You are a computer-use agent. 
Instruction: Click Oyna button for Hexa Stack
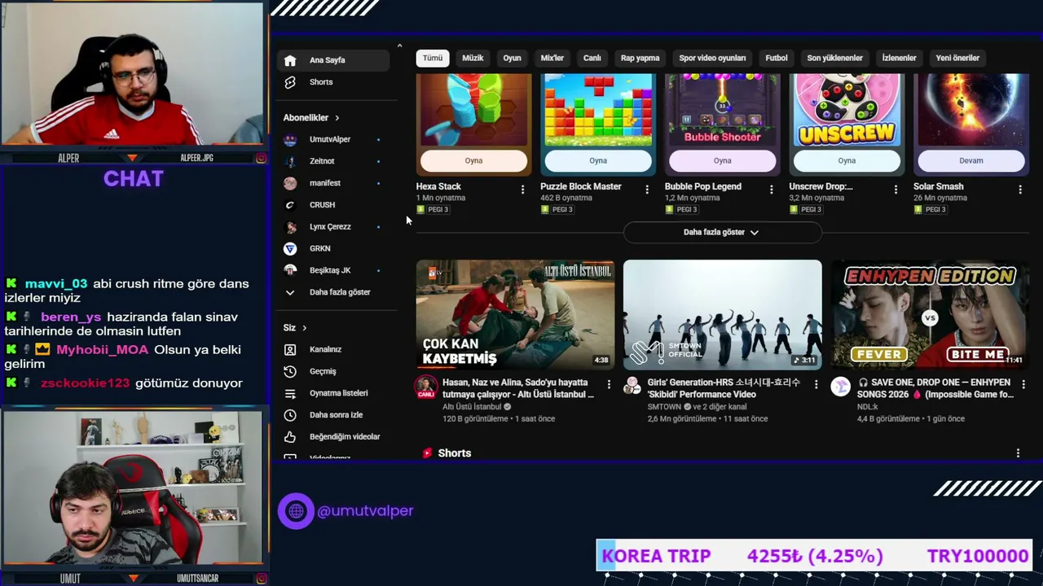tap(473, 161)
